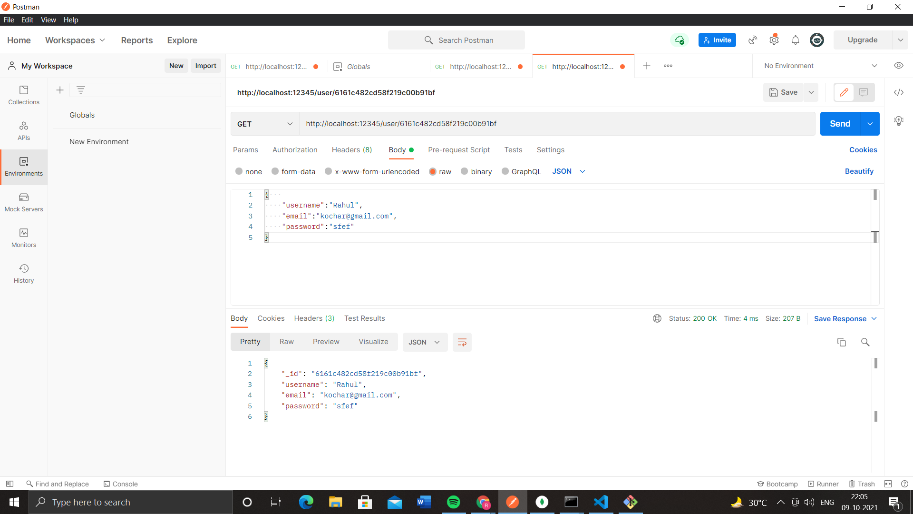This screenshot has width=913, height=514.
Task: Select the binary body type radio
Action: click(465, 171)
